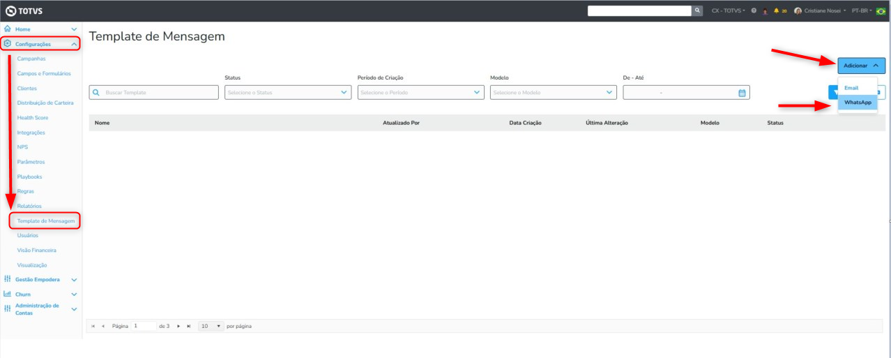The image size is (891, 358).
Task: Go to first page pager icon
Action: pyautogui.click(x=93, y=326)
